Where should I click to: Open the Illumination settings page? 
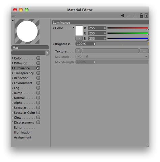pyautogui.click(x=23, y=132)
